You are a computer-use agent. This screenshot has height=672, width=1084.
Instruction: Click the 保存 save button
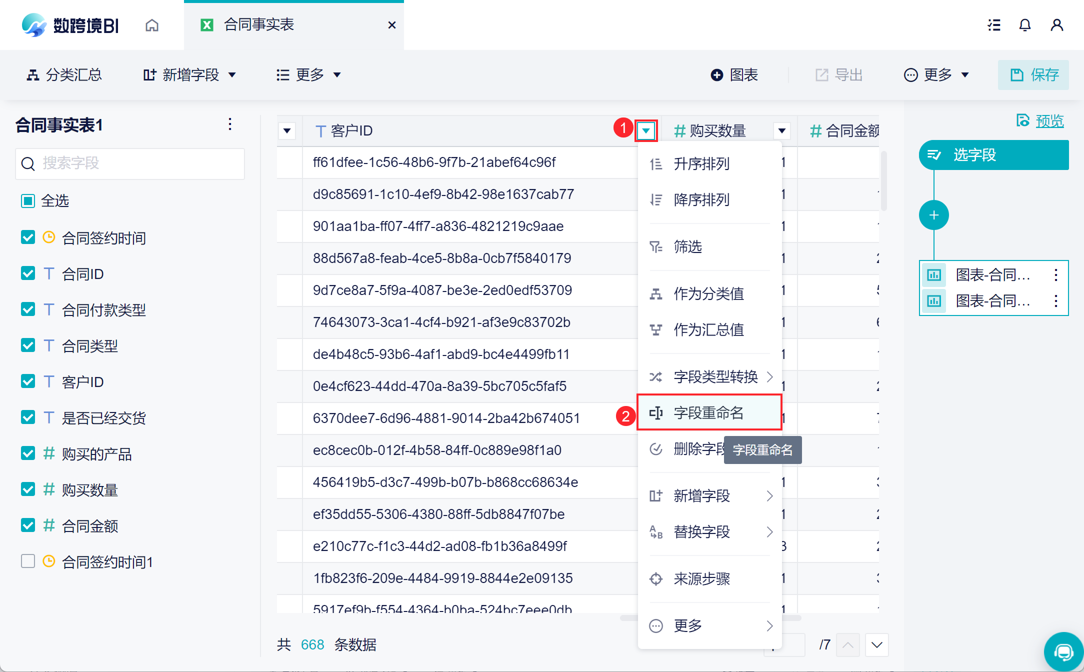point(1033,75)
